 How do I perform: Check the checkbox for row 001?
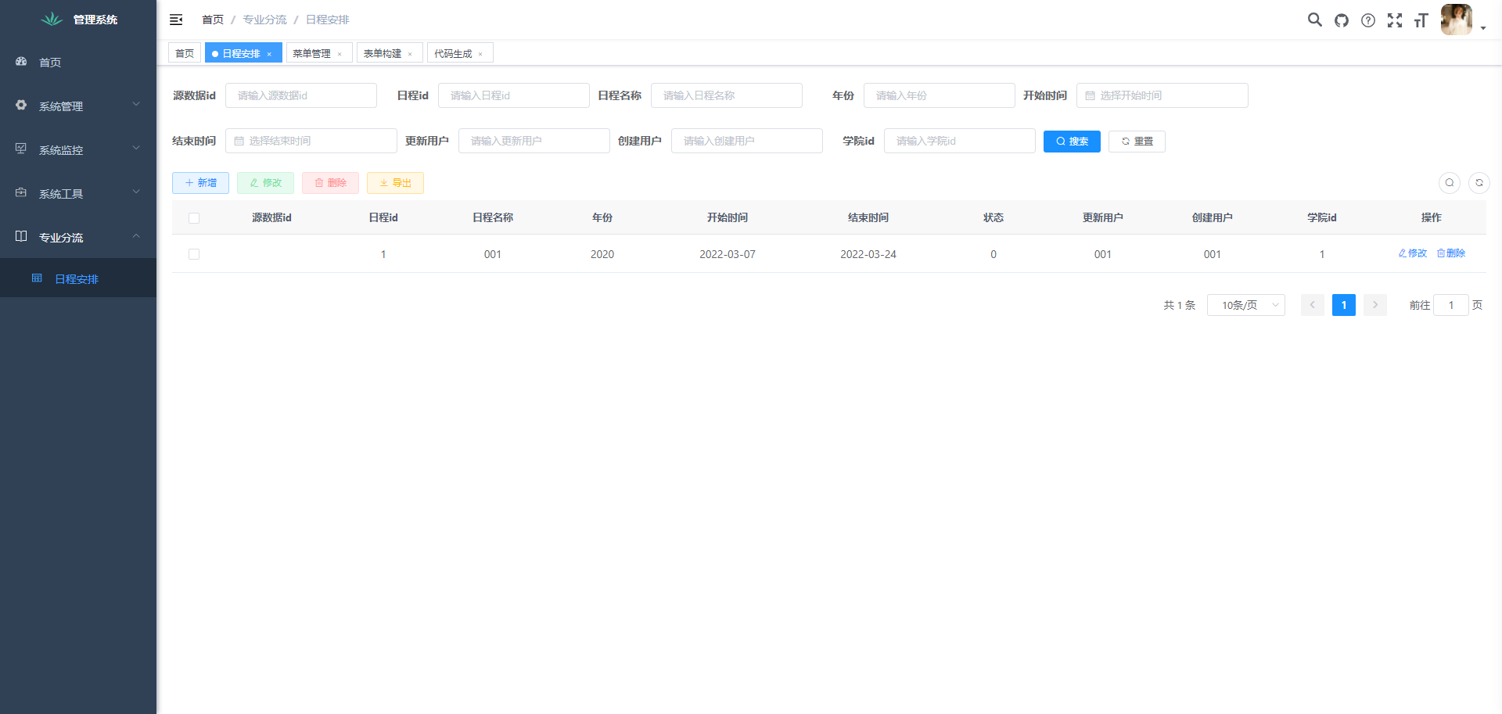click(x=194, y=254)
